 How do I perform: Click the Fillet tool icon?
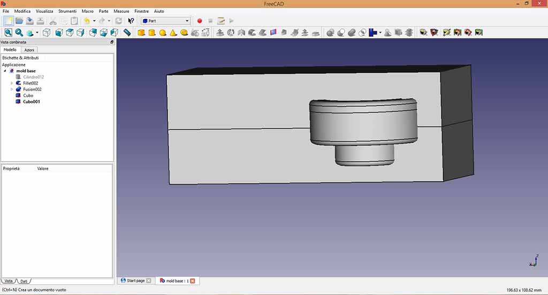tap(252, 33)
